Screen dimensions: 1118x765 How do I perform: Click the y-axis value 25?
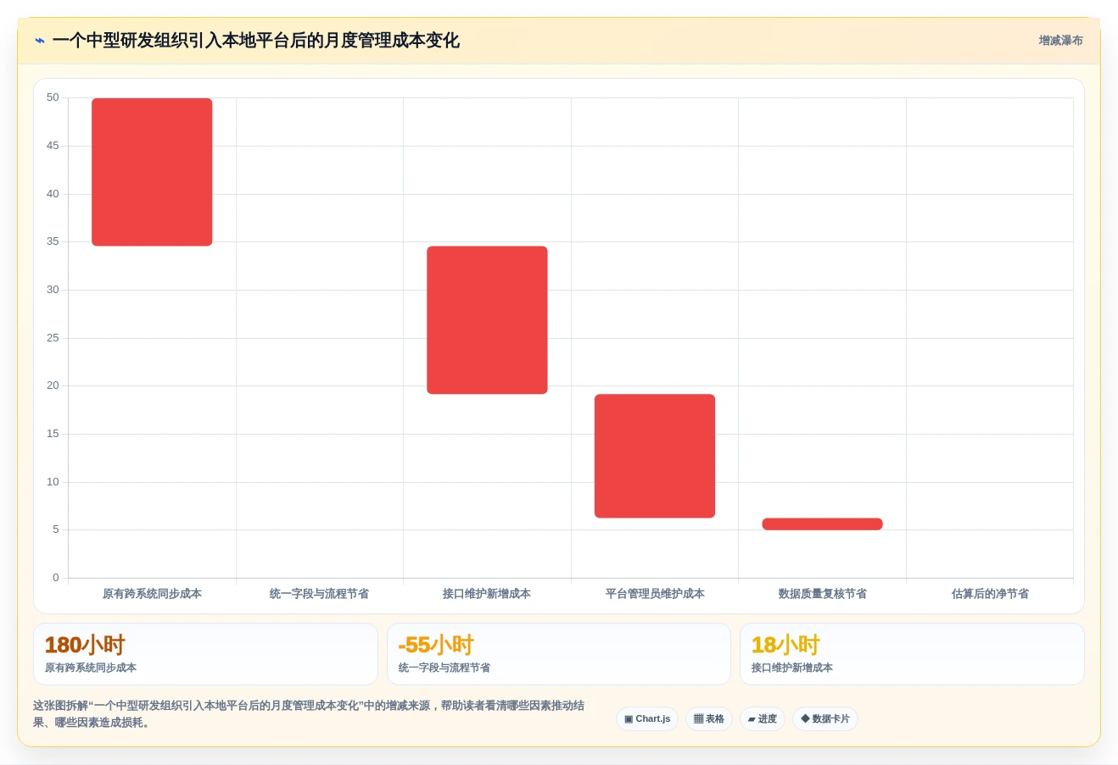(x=53, y=338)
